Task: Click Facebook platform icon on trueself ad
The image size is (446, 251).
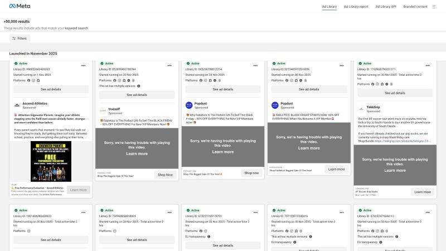Action: 115,80
